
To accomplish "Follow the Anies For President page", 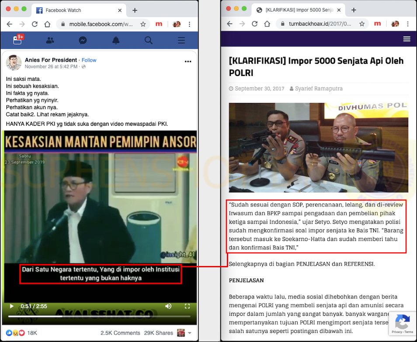I will click(x=89, y=60).
